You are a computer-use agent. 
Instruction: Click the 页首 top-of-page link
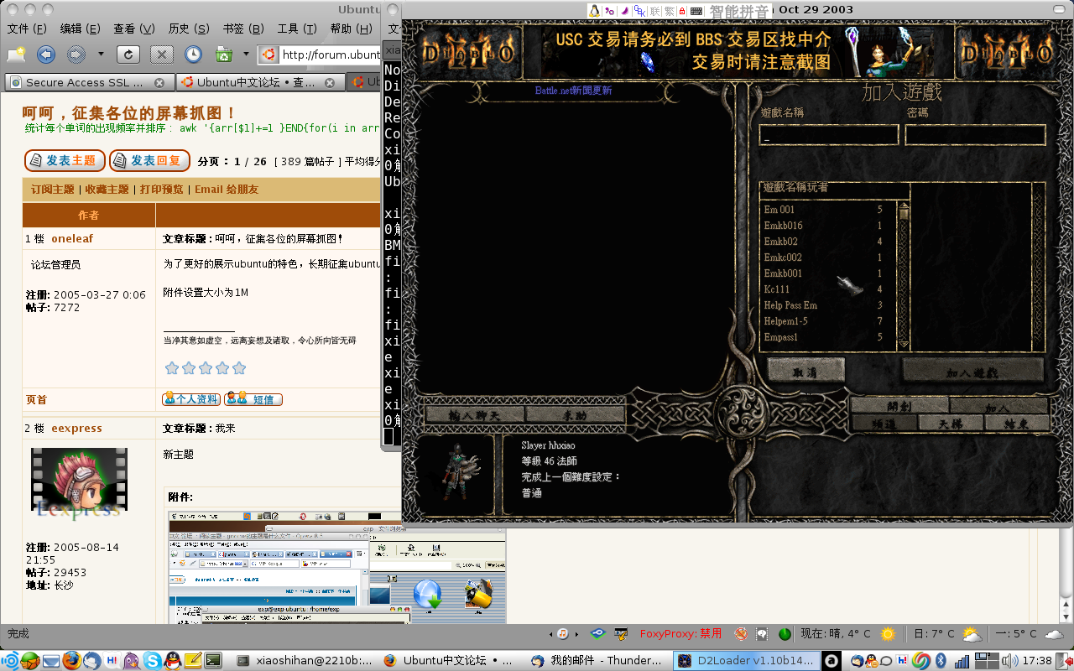(36, 400)
